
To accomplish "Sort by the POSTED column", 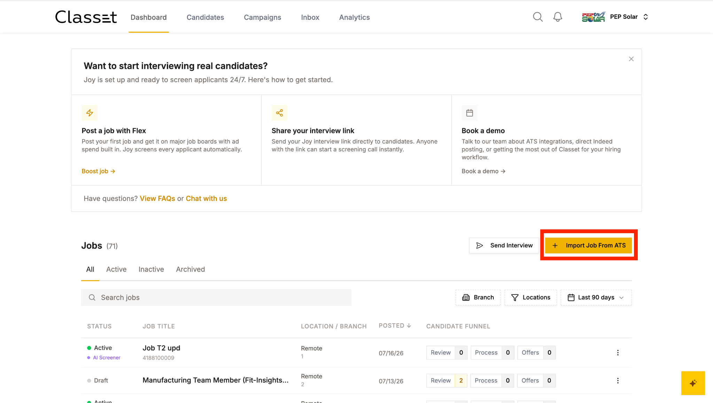I will (395, 326).
